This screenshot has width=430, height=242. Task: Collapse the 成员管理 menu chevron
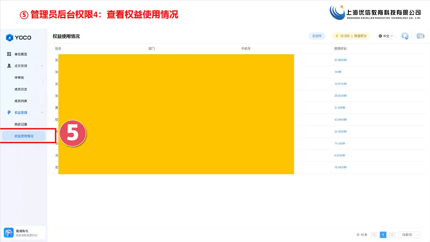click(x=42, y=66)
